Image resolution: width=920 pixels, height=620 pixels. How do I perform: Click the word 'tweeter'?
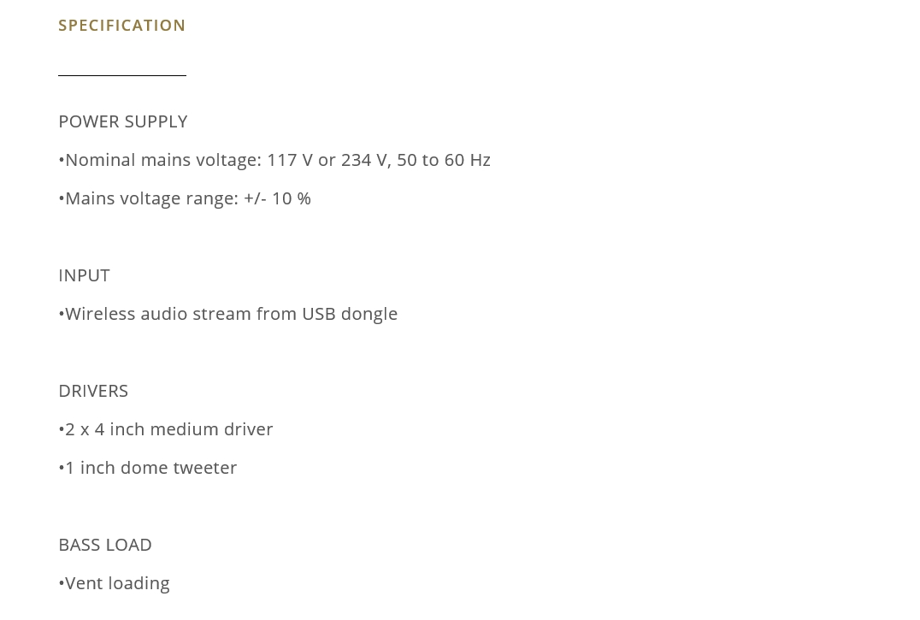click(204, 468)
